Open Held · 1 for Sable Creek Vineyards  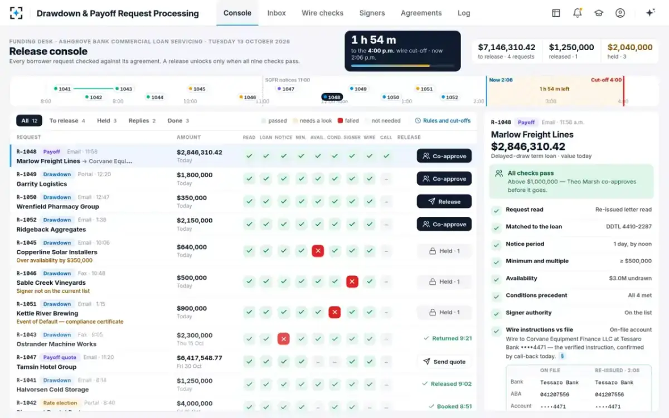coord(444,281)
